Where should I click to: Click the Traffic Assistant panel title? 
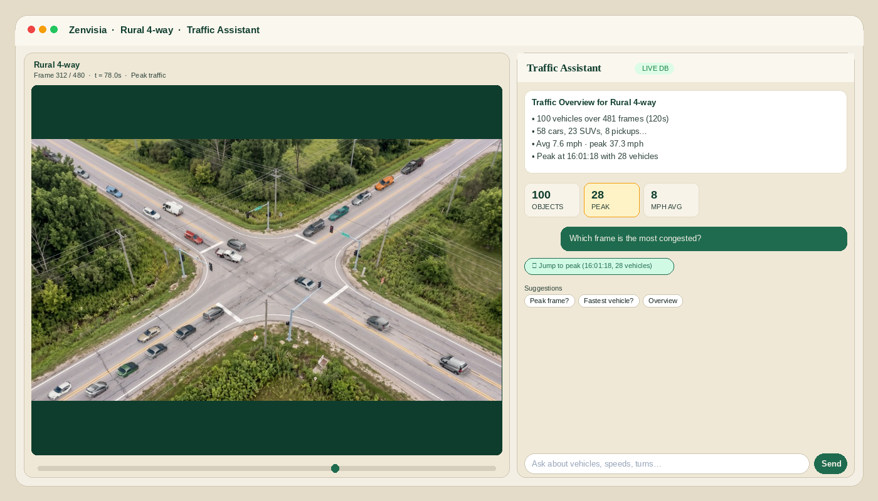564,68
